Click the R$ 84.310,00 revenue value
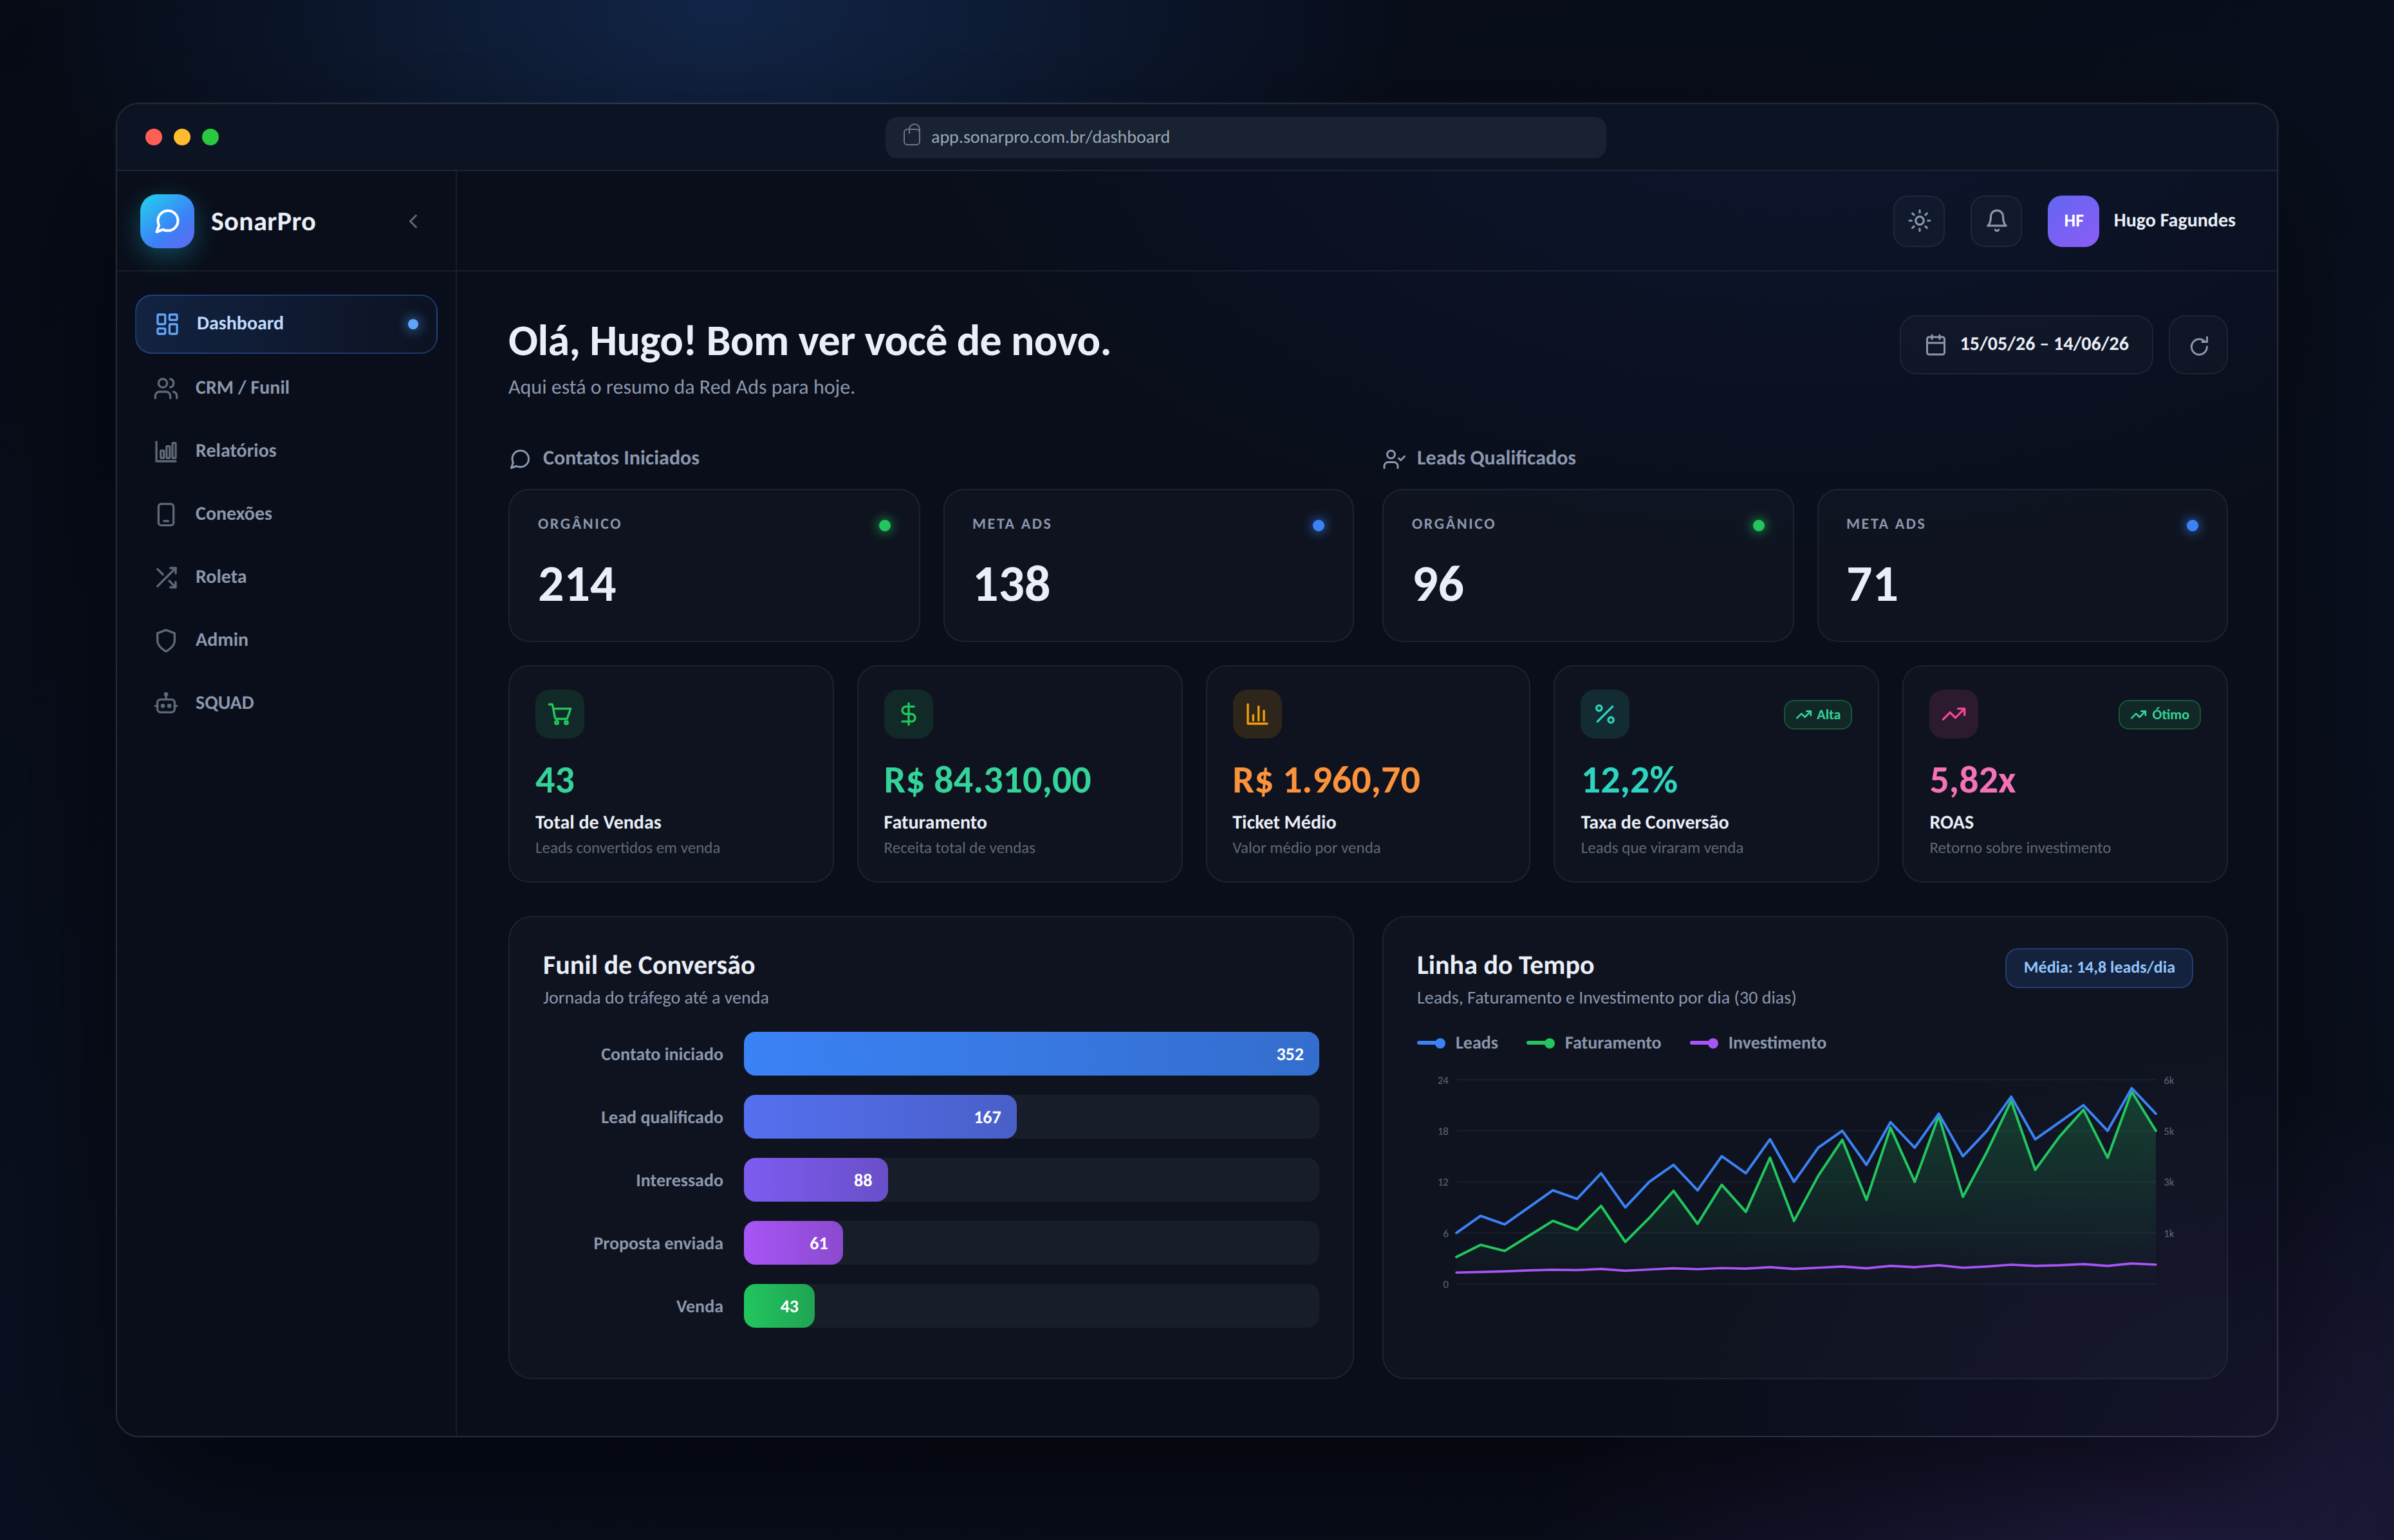This screenshot has height=1540, width=2394. tap(987, 780)
